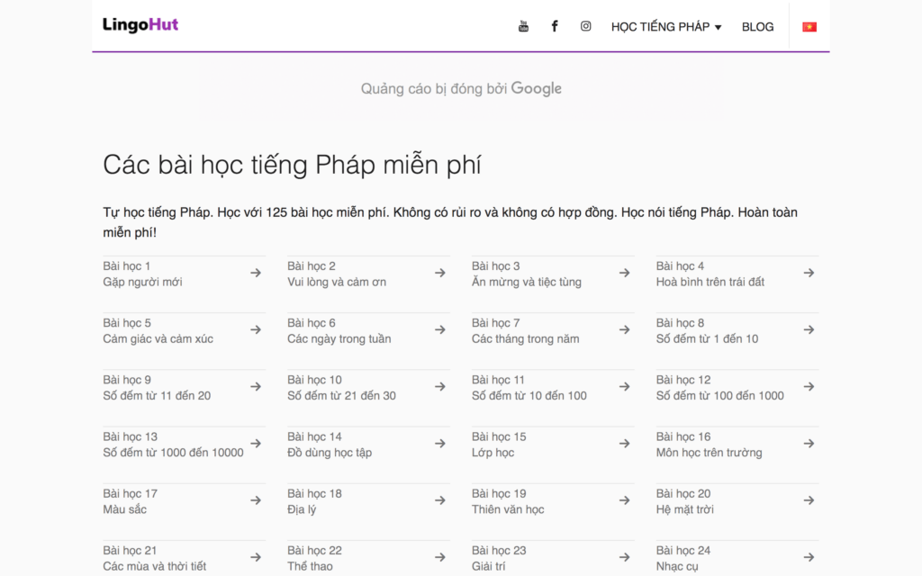This screenshot has height=576, width=922.
Task: Click arrow beside Bài học 13
Action: [x=256, y=443]
